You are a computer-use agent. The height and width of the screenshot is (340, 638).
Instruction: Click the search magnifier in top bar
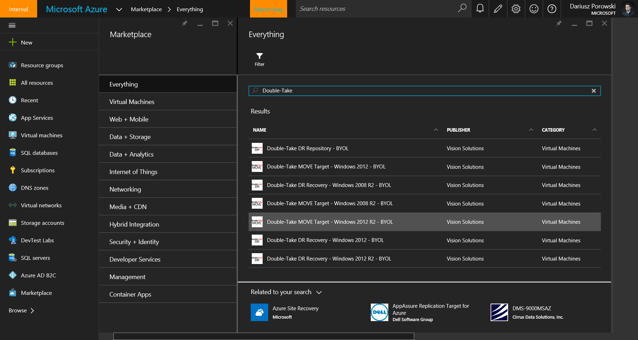click(x=462, y=8)
